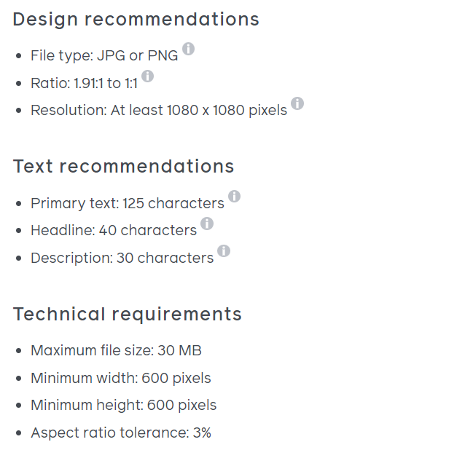465x450 pixels.
Task: Click info icon after Headline 40 characters
Action: (x=207, y=224)
